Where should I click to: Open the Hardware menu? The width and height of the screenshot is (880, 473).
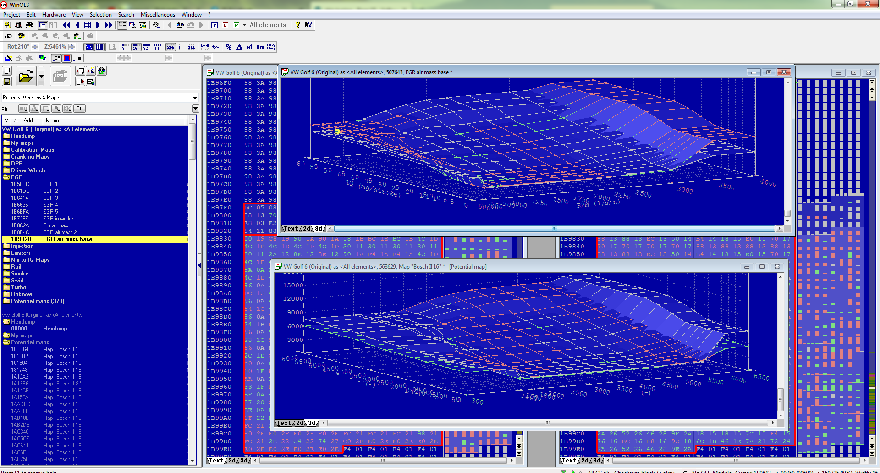pos(54,15)
